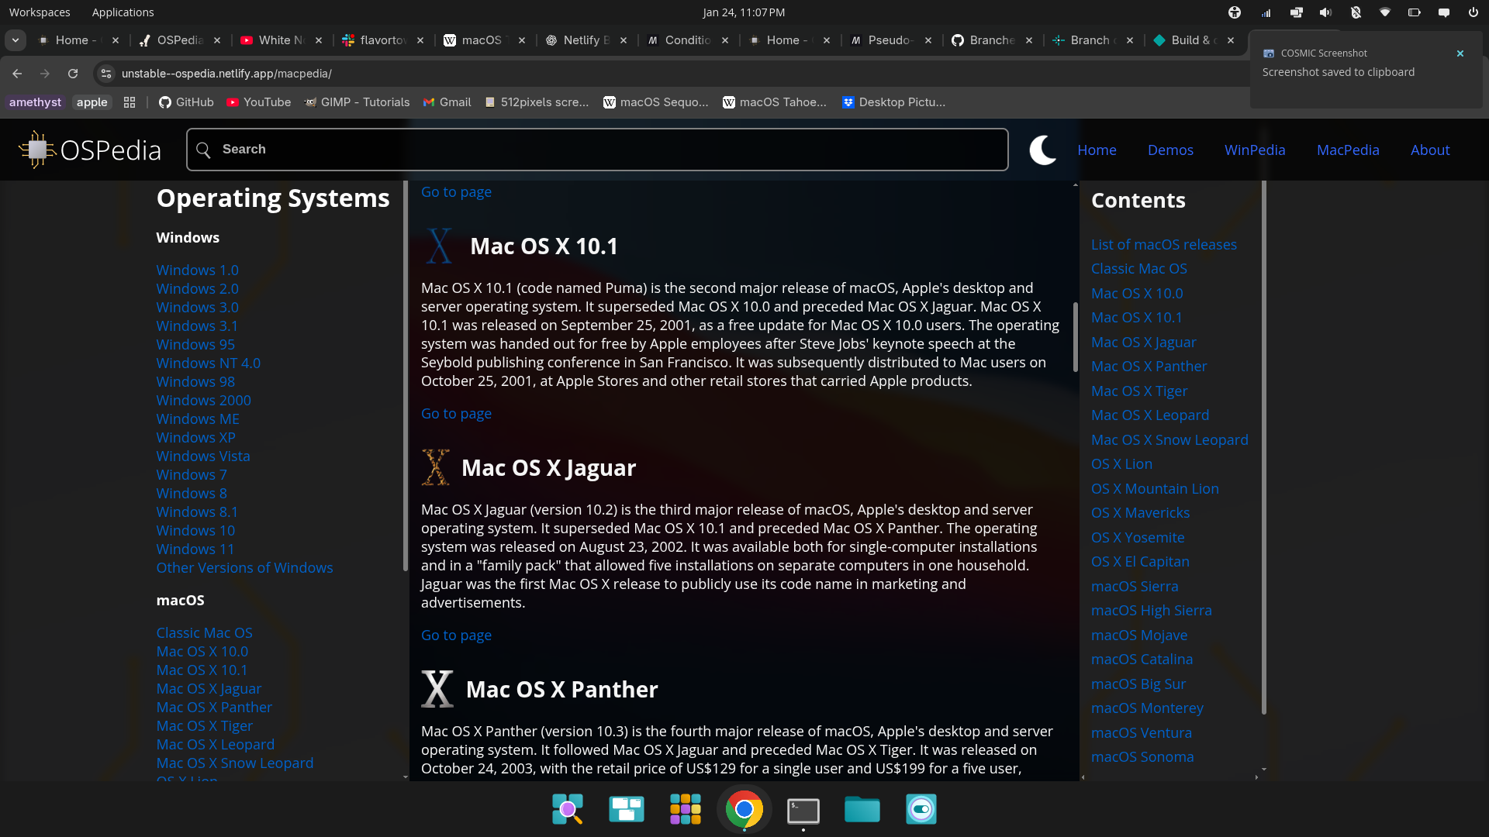Click the Mac OS X Jaguar X icon
This screenshot has width=1489, height=837.
[435, 467]
